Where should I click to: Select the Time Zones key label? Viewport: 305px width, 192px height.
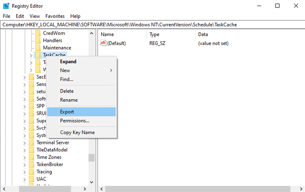pos(49,157)
